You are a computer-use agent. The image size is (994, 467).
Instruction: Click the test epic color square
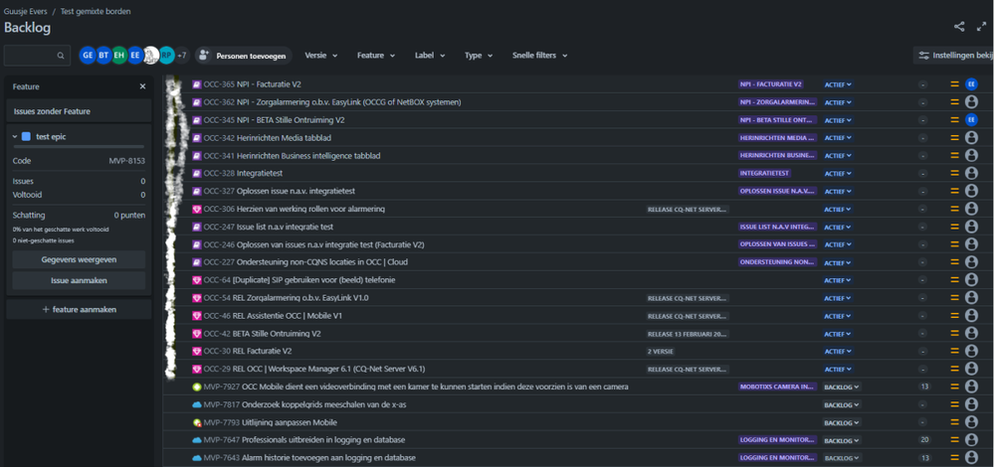(26, 136)
